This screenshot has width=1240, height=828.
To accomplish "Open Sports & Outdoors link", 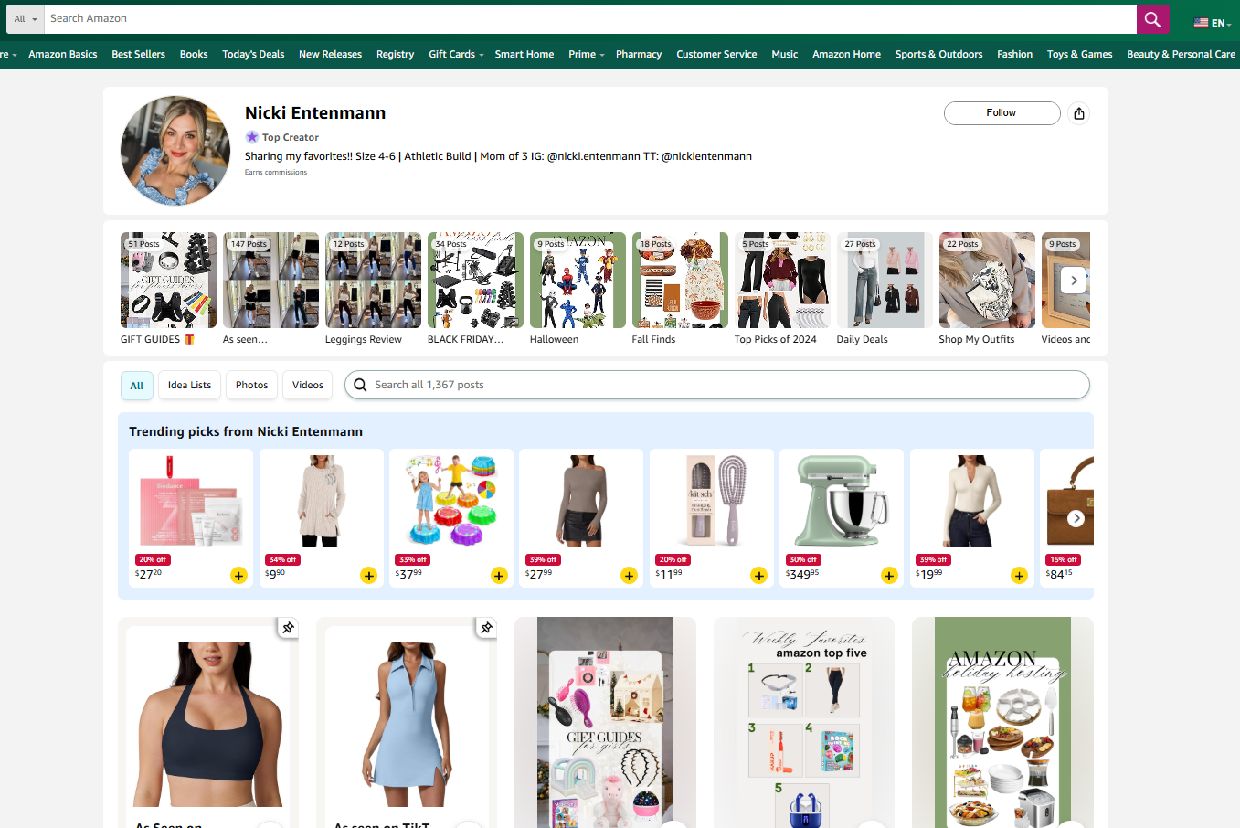I will pyautogui.click(x=939, y=54).
